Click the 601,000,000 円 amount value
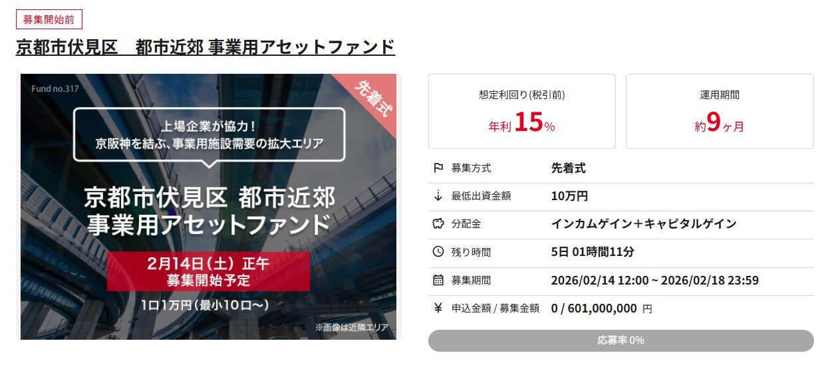Image resolution: width=834 pixels, height=365 pixels. (601, 308)
